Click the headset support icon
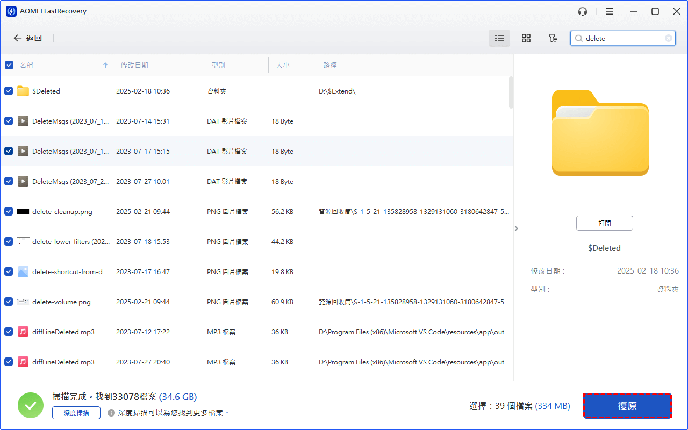Viewport: 688px width, 430px height. [x=583, y=11]
